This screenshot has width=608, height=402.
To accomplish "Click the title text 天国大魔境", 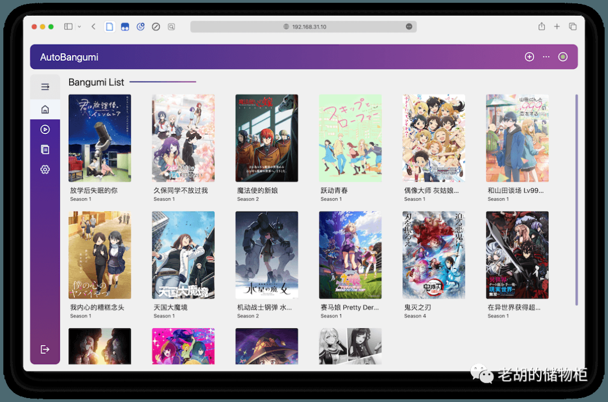I will pyautogui.click(x=171, y=307).
